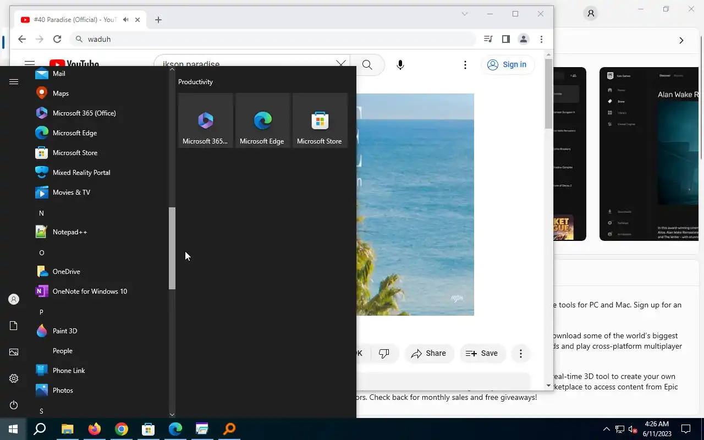The width and height of the screenshot is (704, 440).
Task: Click the app list scrollbar up arrow
Action: pyautogui.click(x=172, y=69)
